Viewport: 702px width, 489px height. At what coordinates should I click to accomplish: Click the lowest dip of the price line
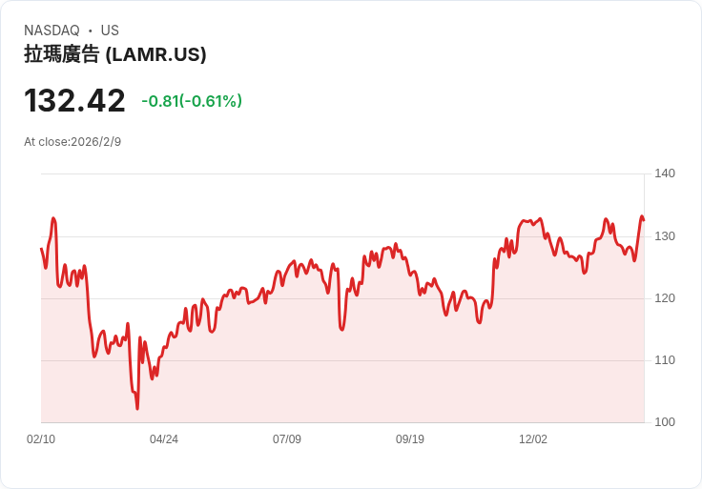(137, 409)
